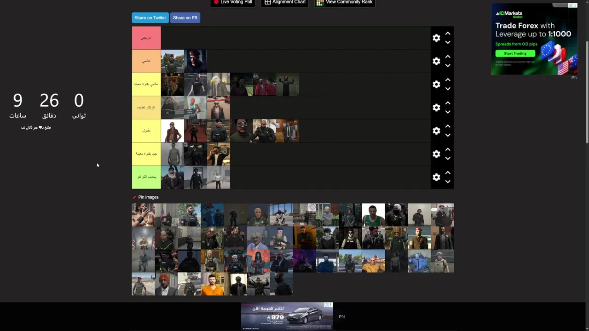
Task: Open settings gear for جيد بفترة معينة tier
Action: pyautogui.click(x=436, y=154)
